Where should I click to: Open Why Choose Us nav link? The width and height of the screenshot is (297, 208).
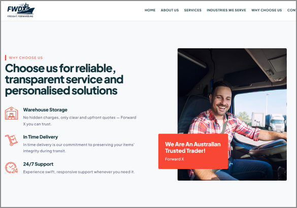267,10
